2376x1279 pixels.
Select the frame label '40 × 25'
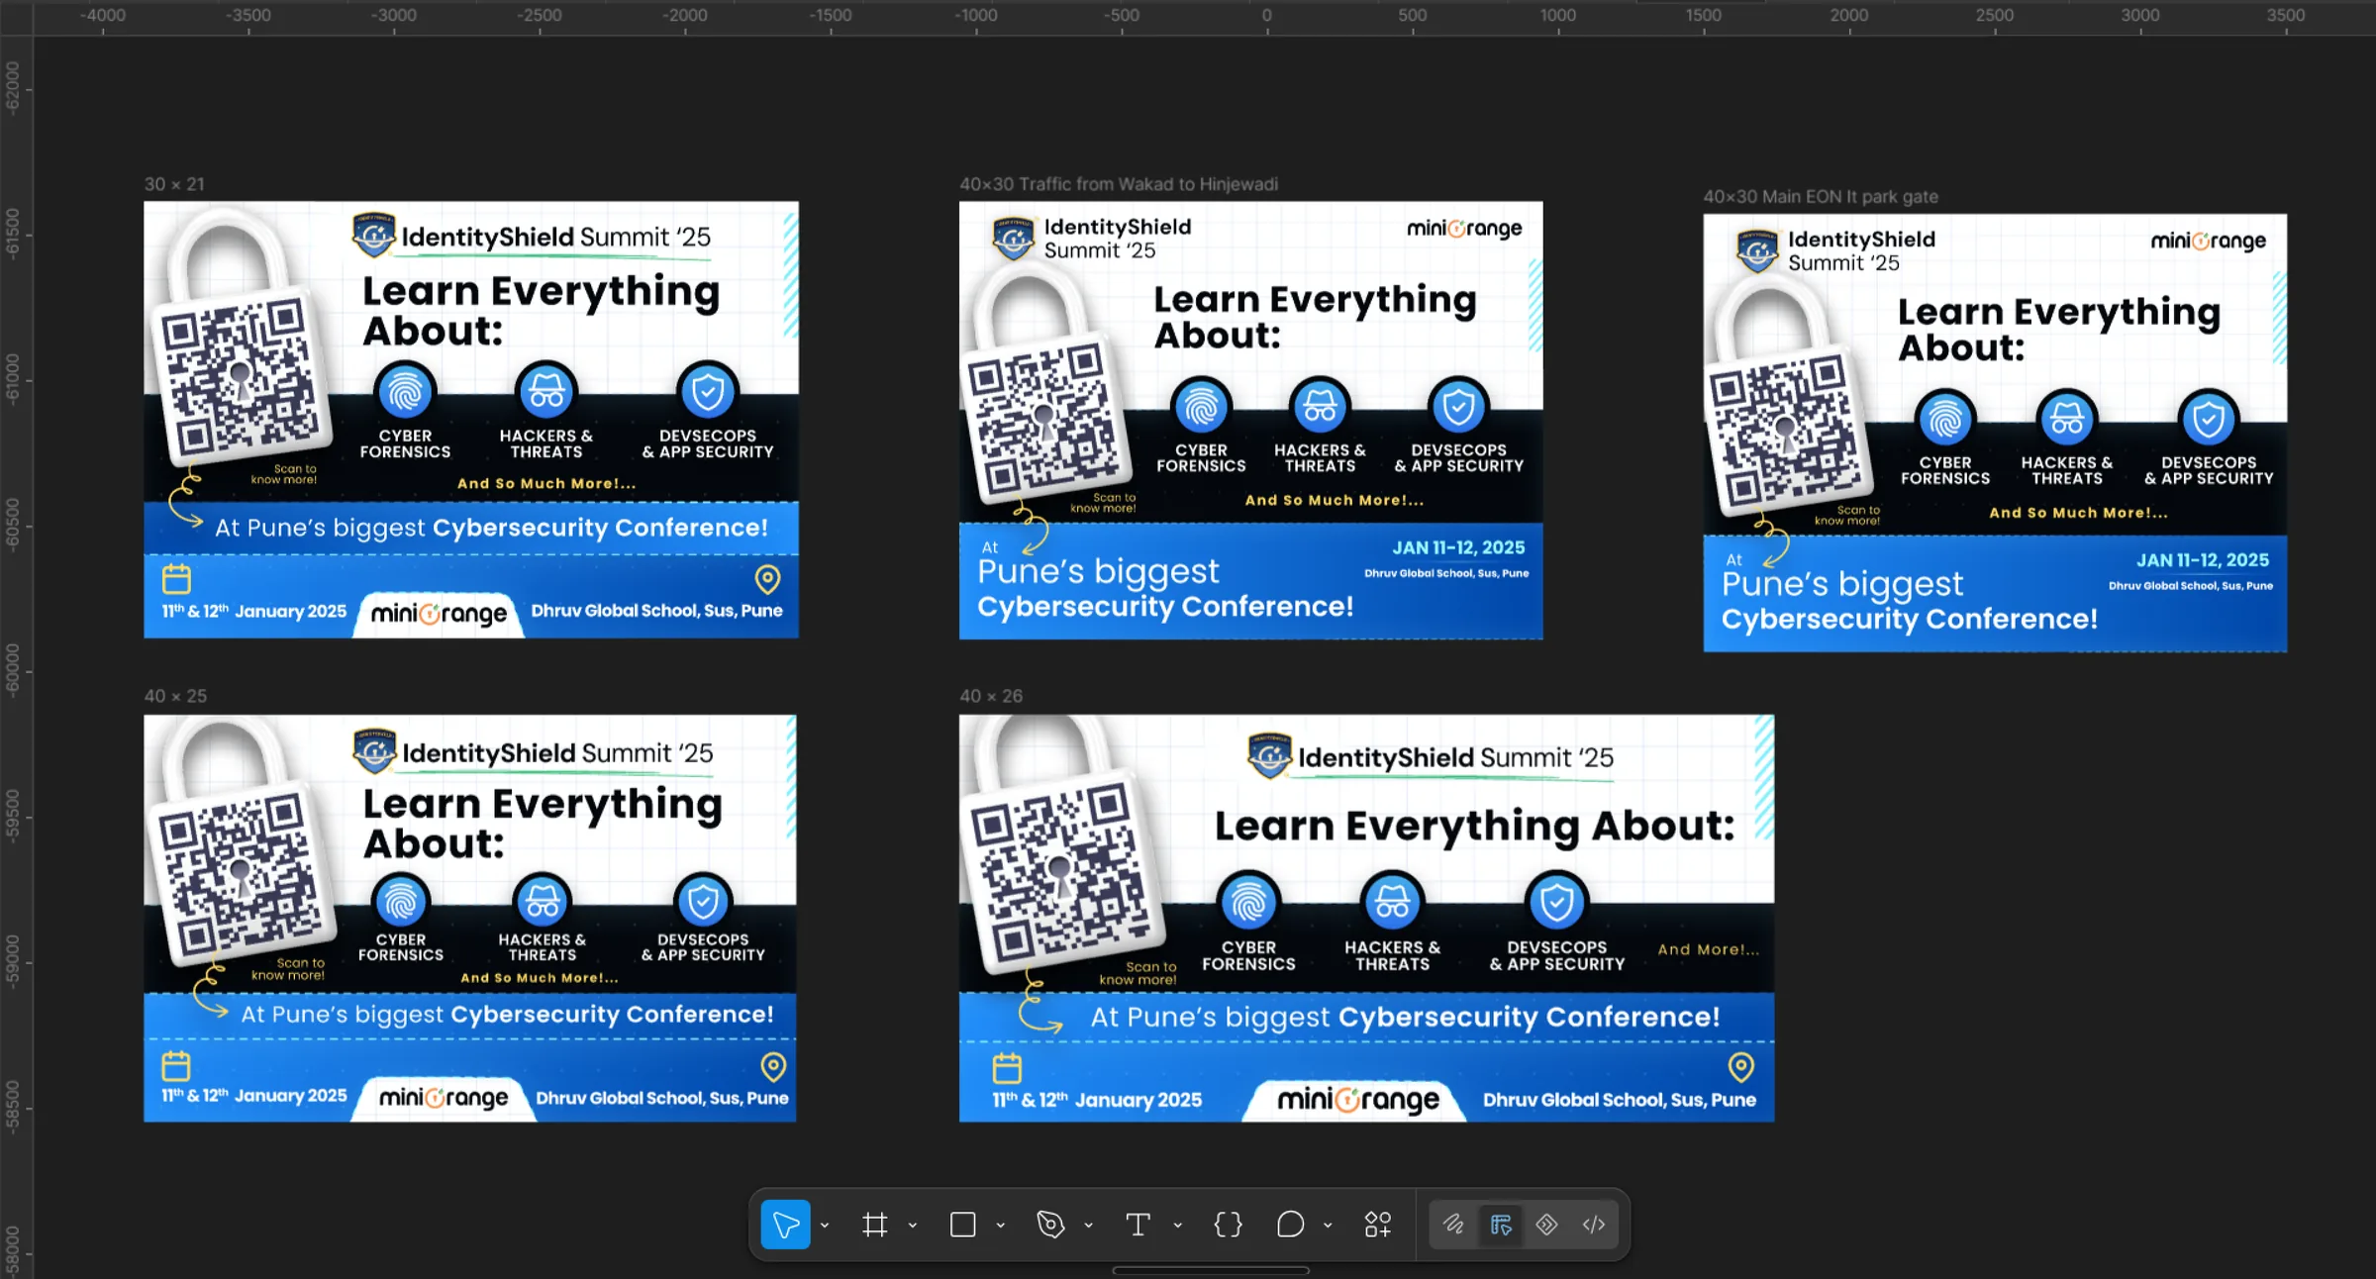(175, 696)
